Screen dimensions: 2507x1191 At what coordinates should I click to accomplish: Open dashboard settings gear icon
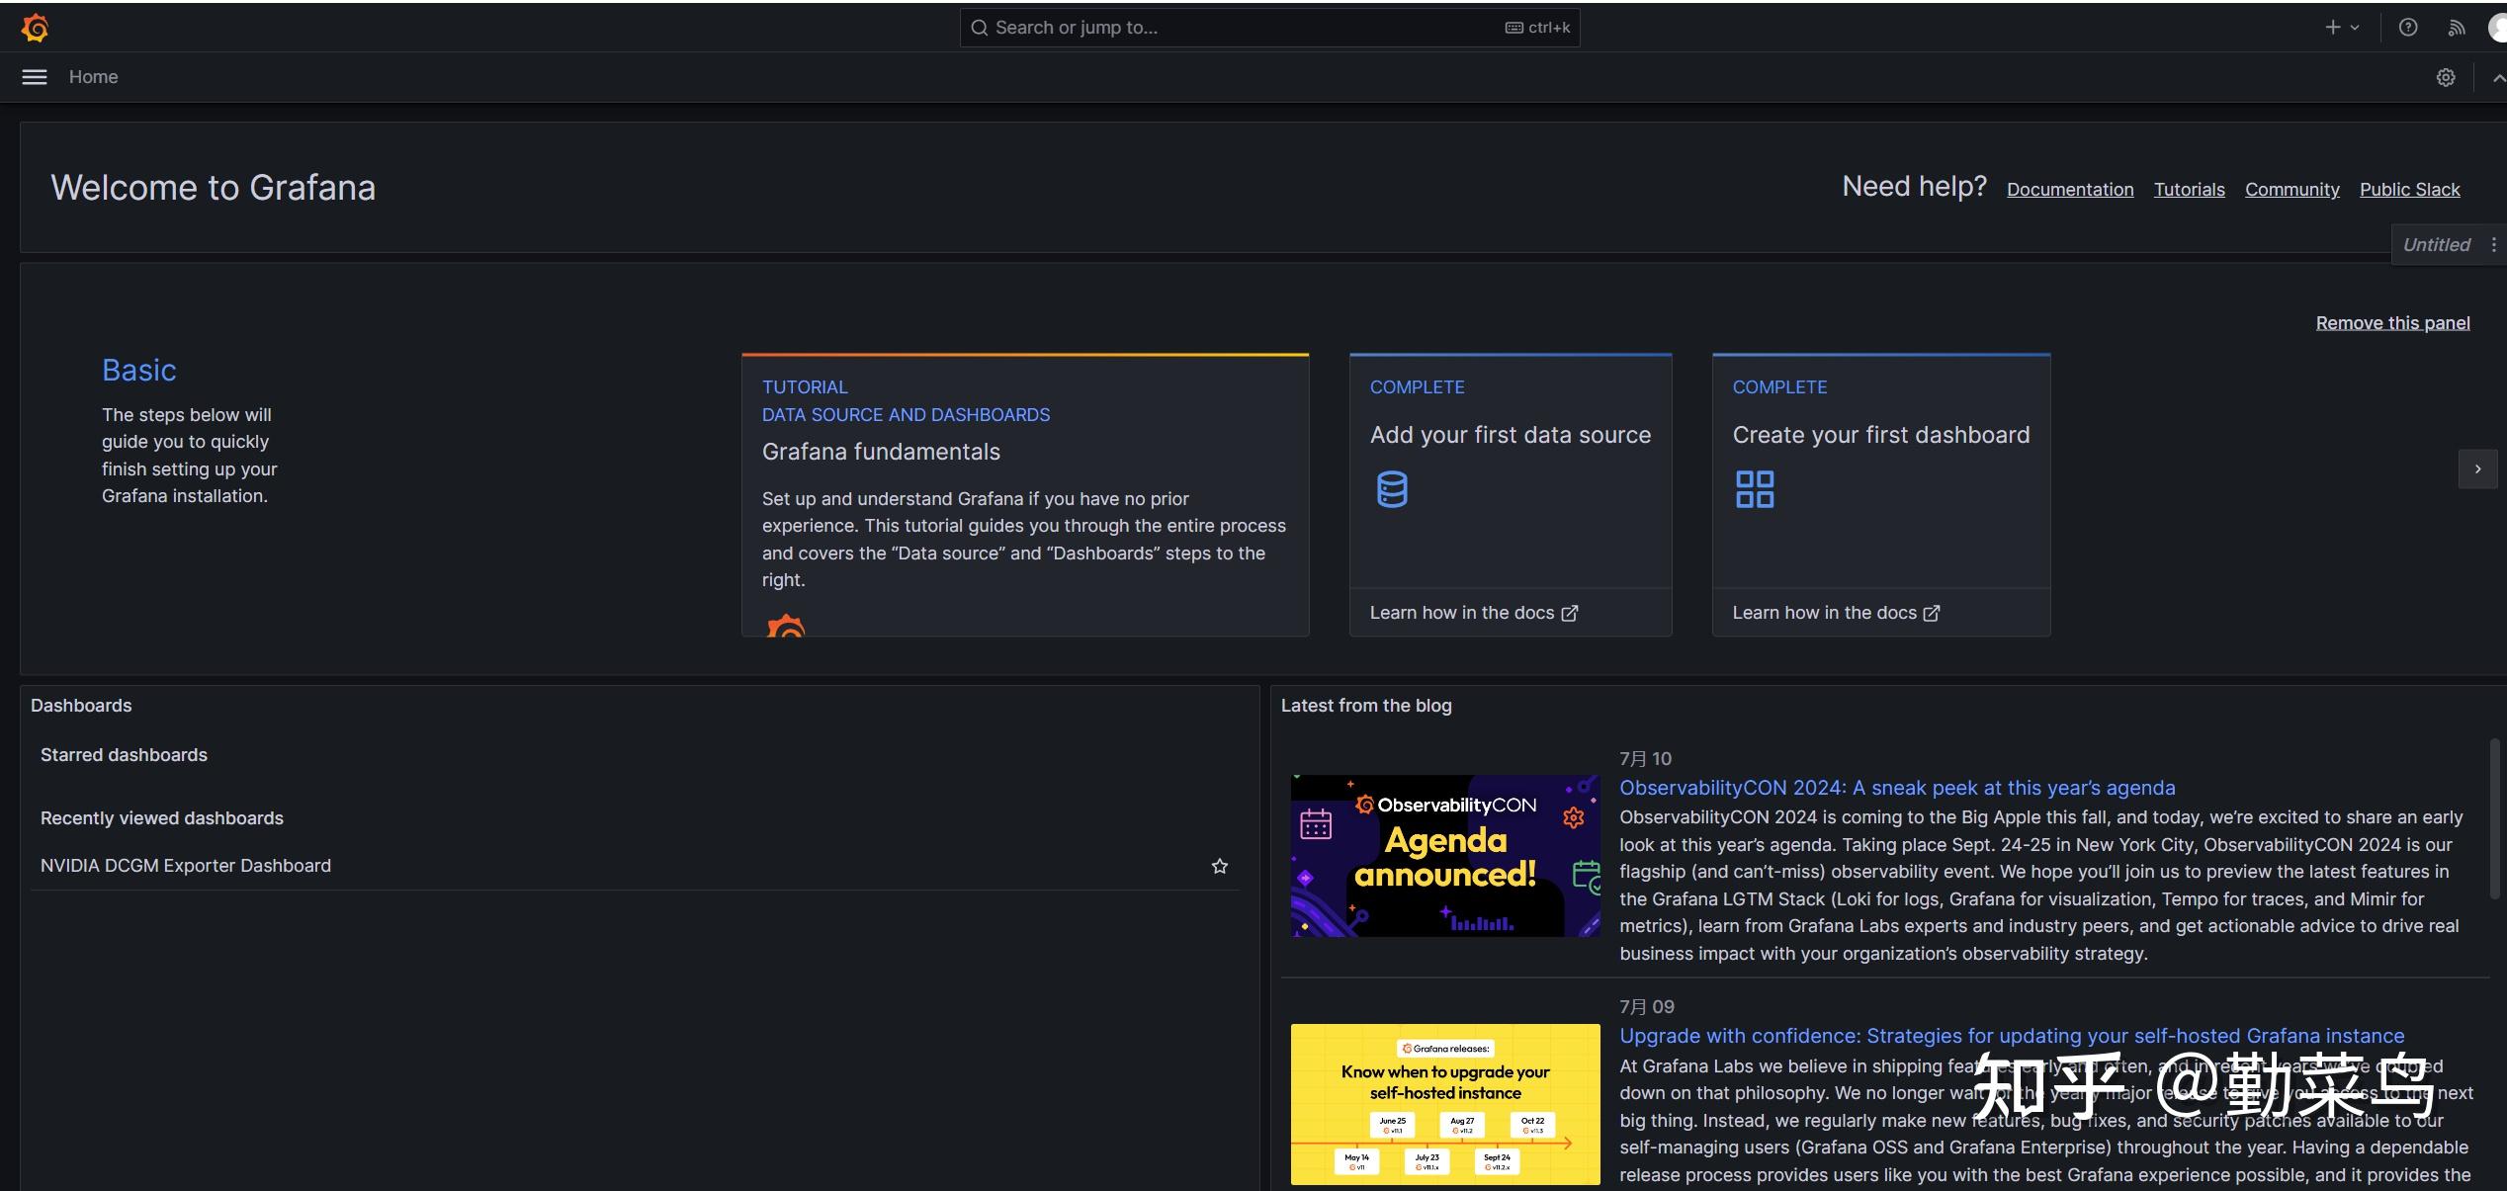pyautogui.click(x=2446, y=77)
